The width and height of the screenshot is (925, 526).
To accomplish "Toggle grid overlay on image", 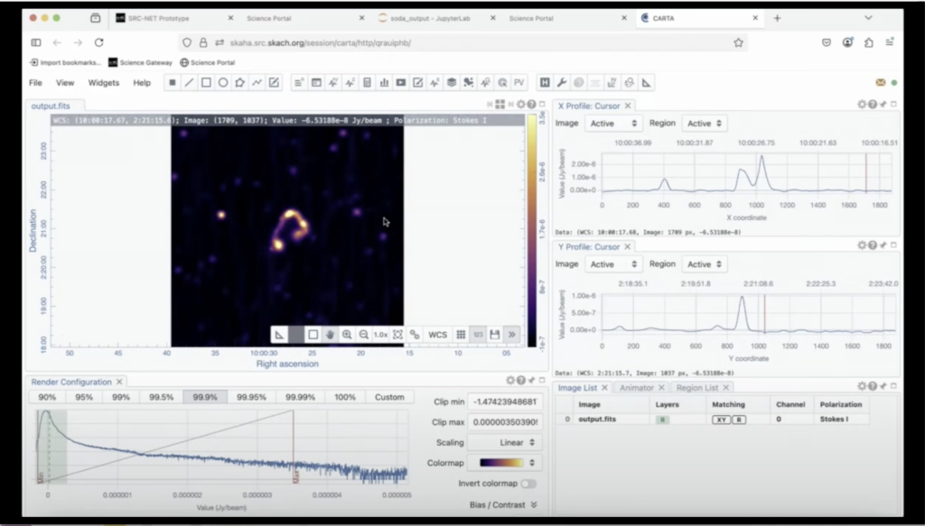I will [x=461, y=335].
